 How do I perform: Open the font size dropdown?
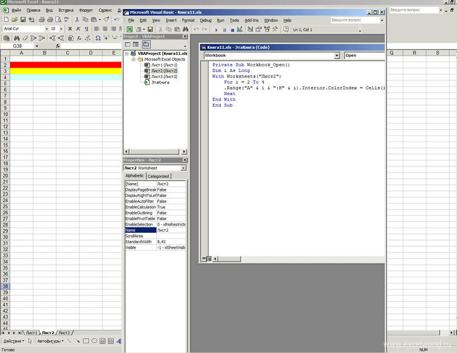click(61, 29)
